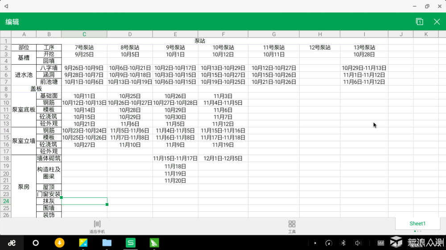
Task: Open the 工具 tools grid
Action: pos(292,226)
